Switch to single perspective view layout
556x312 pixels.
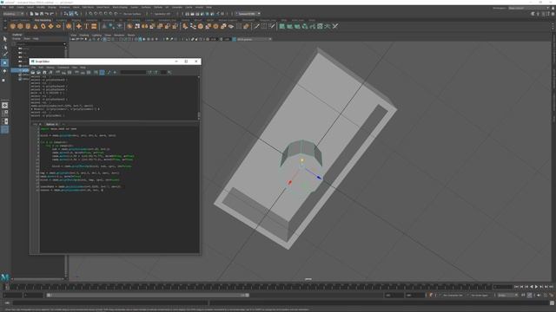pos(4,105)
